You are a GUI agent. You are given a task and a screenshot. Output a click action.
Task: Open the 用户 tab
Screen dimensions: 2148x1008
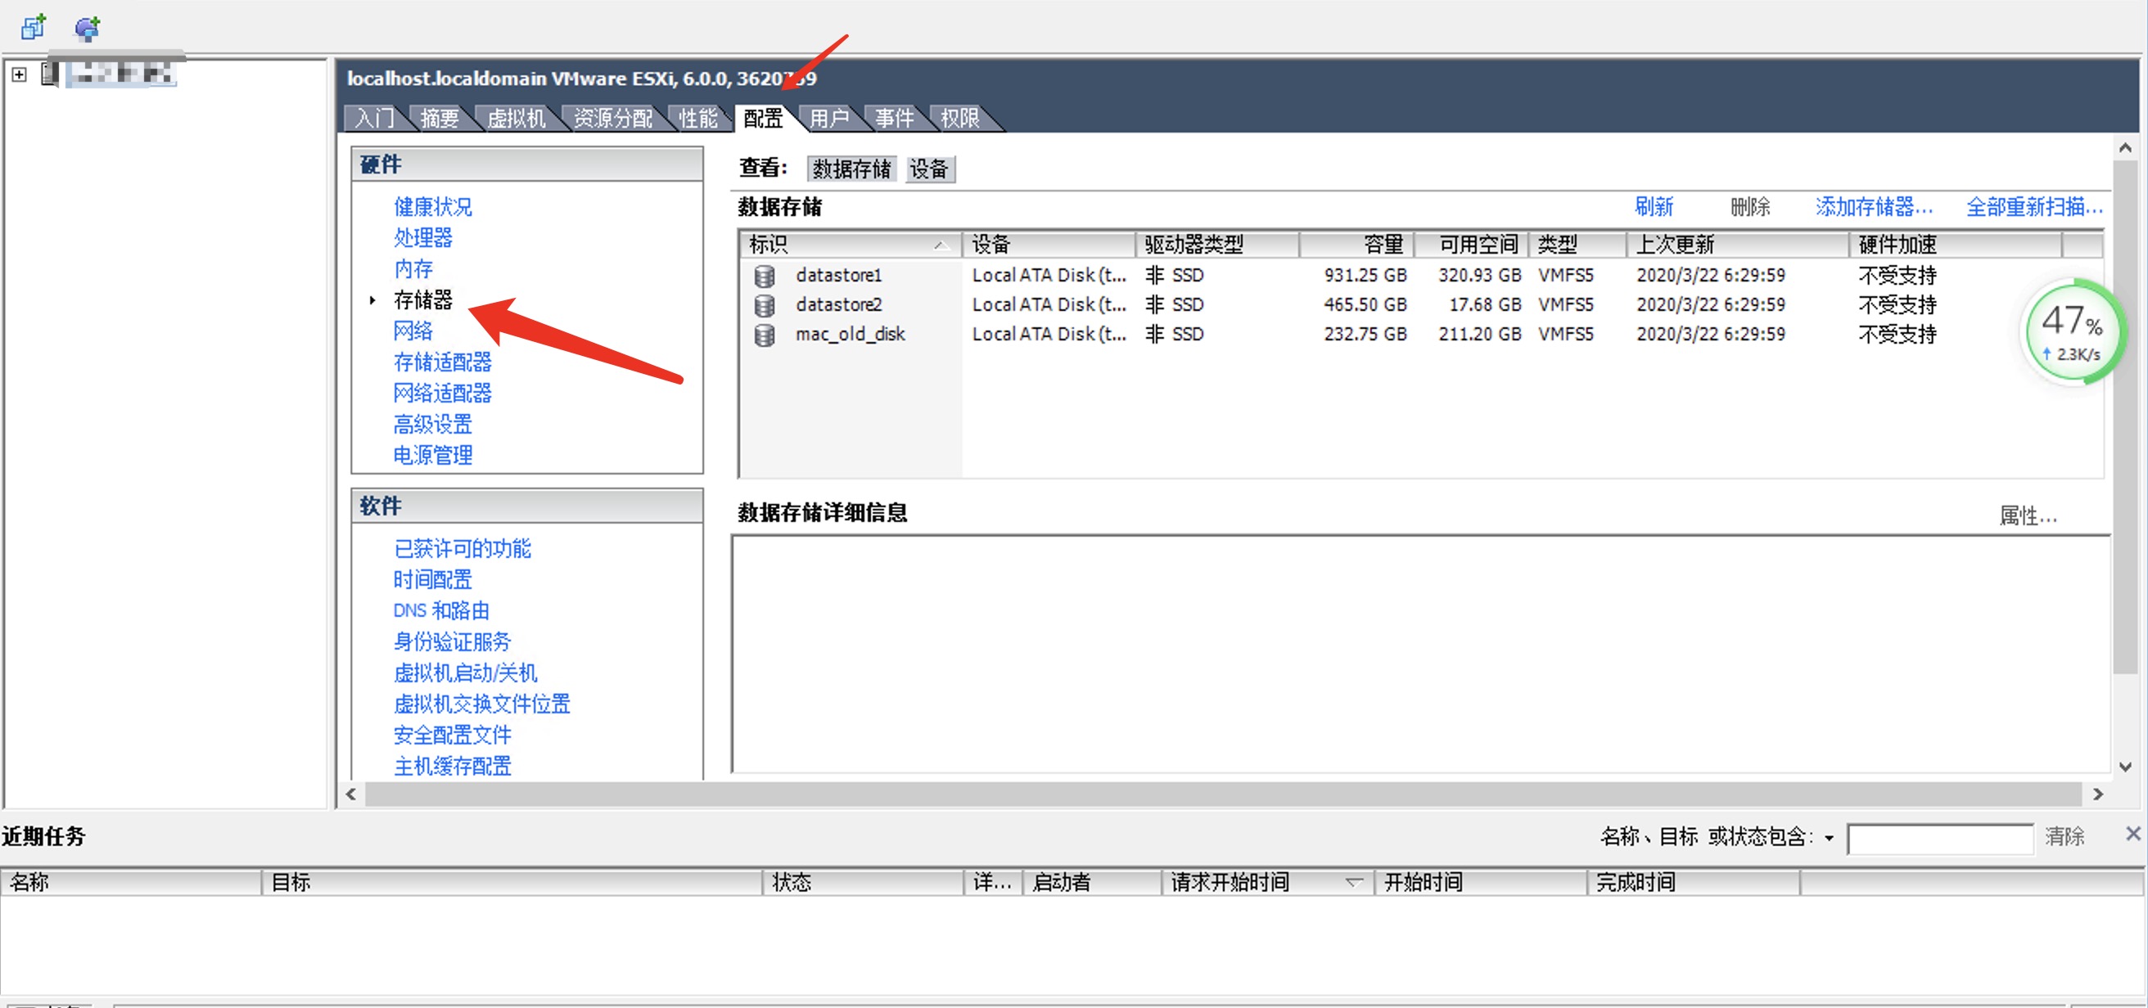(830, 119)
